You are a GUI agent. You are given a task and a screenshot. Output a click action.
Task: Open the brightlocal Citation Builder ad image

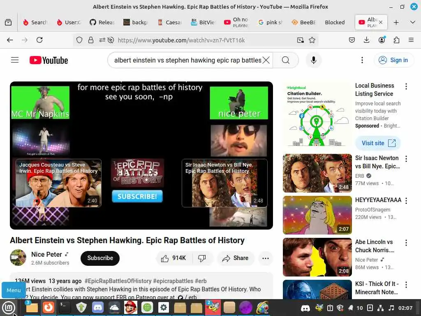pyautogui.click(x=317, y=116)
